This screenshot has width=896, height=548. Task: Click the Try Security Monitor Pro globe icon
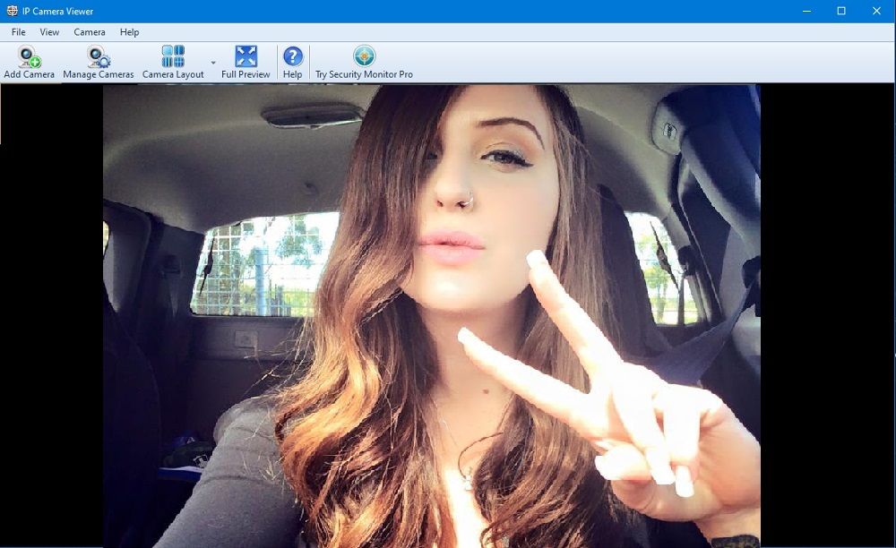pos(364,56)
